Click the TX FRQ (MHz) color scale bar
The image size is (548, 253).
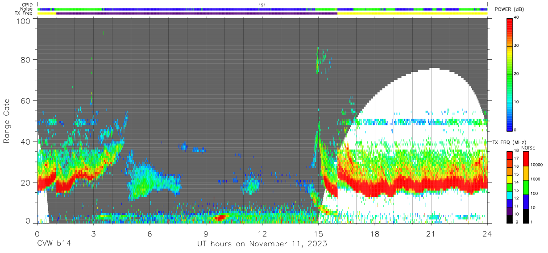(x=510, y=187)
